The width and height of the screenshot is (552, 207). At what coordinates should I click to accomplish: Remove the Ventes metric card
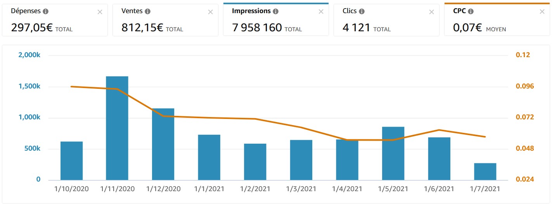(x=210, y=12)
